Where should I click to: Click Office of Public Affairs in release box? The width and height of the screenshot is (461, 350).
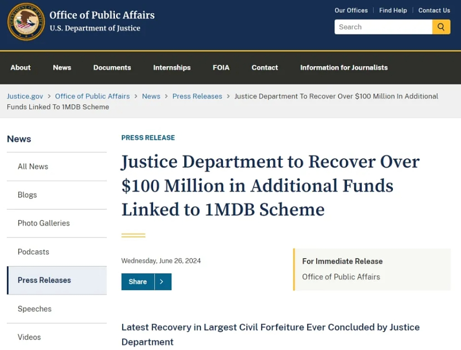[341, 277]
